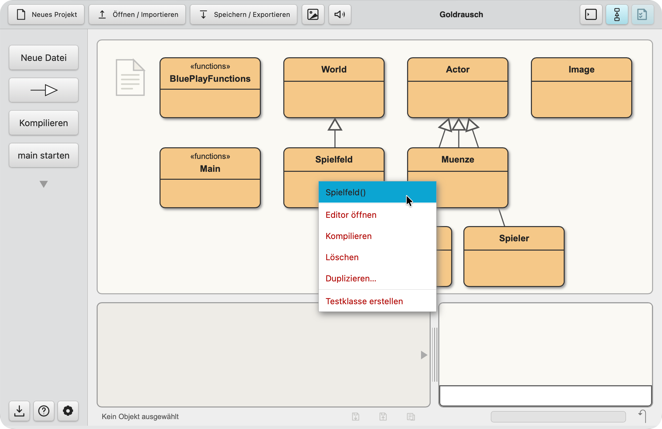The width and height of the screenshot is (662, 429).
Task: Expand sidebar with the down triangle
Action: click(44, 184)
